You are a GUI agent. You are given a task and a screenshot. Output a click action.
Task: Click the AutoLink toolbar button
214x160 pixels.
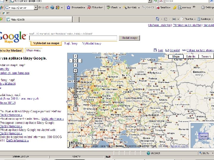click(x=130, y=8)
